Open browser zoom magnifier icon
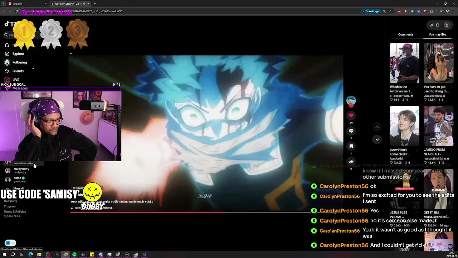Viewport: 458px width, 258px height. 385,11
